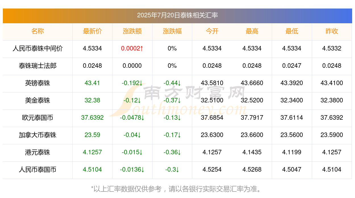Click the row name 欧元泰国币
355x198 pixels.
click(x=37, y=118)
